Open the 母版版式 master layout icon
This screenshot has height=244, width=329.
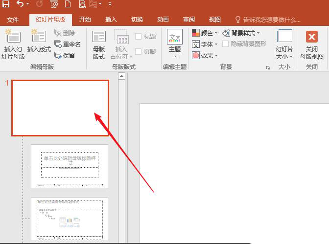tap(98, 37)
